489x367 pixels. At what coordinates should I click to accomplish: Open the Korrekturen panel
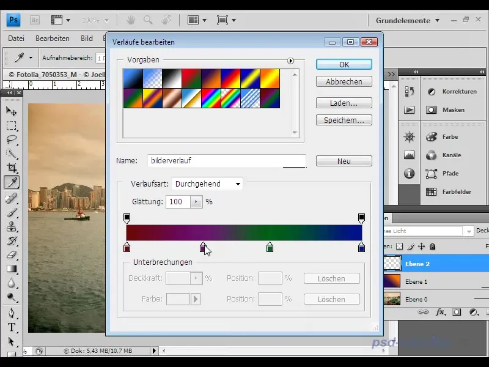coord(453,91)
